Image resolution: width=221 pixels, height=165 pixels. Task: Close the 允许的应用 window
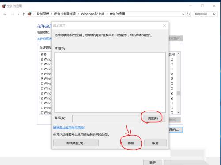[x=214, y=6]
